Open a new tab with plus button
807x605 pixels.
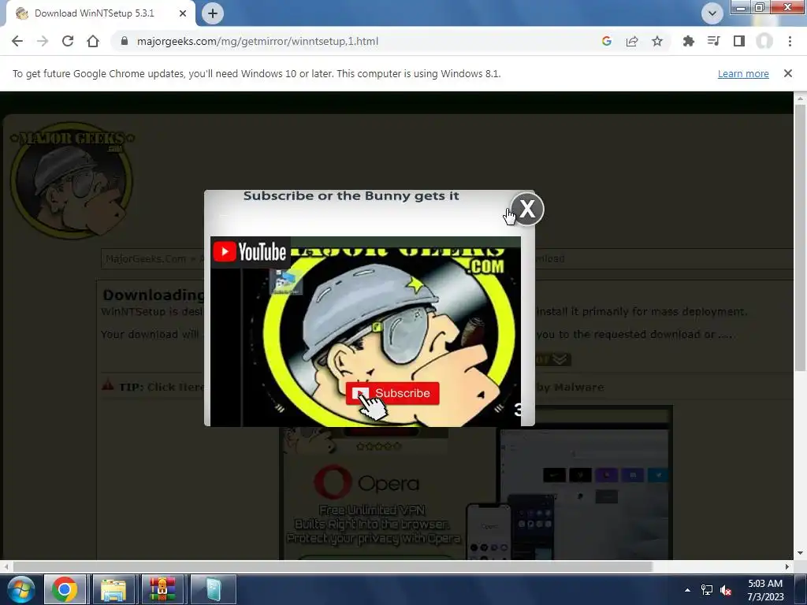pos(213,13)
